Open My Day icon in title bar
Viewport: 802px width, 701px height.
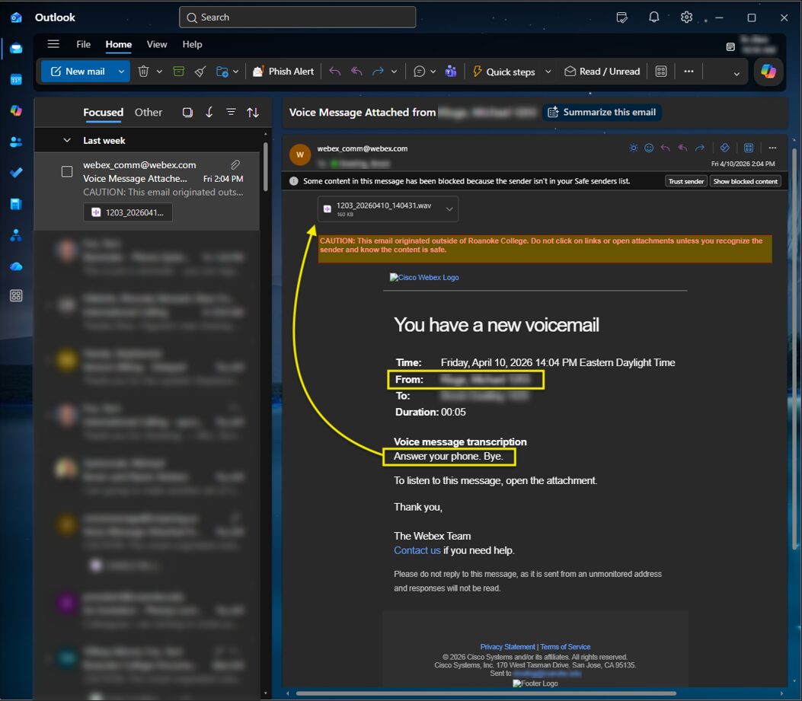(x=621, y=18)
